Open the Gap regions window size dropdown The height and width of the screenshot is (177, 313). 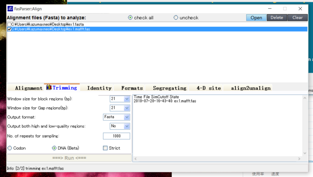127,108
